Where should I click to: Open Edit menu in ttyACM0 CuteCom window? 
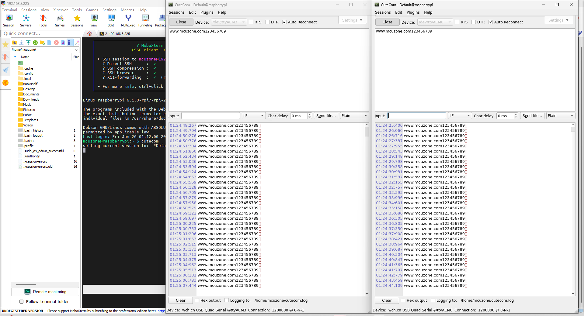[x=398, y=12]
